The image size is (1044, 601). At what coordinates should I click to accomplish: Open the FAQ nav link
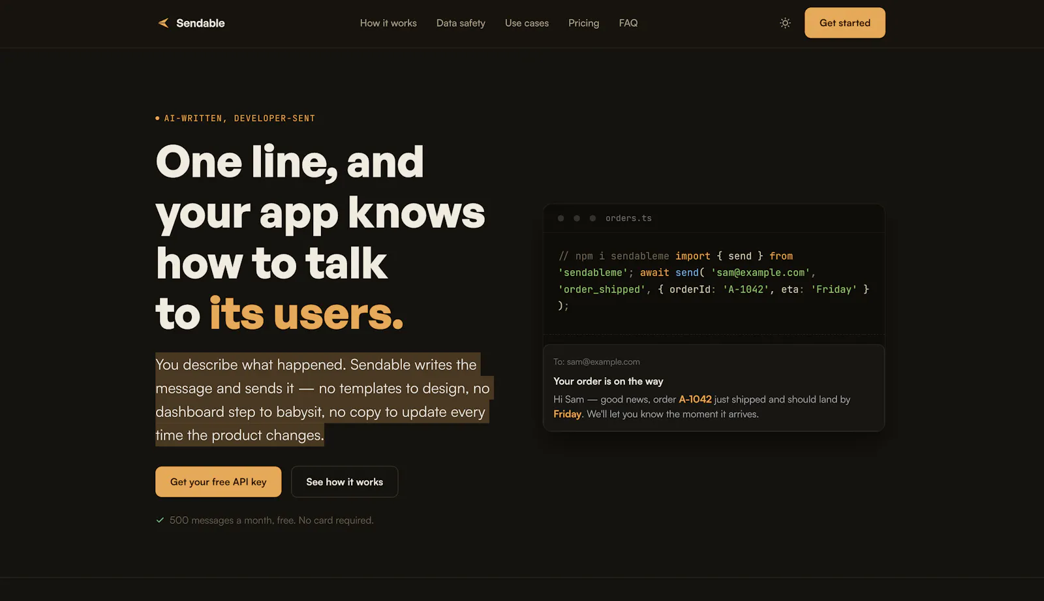click(628, 23)
